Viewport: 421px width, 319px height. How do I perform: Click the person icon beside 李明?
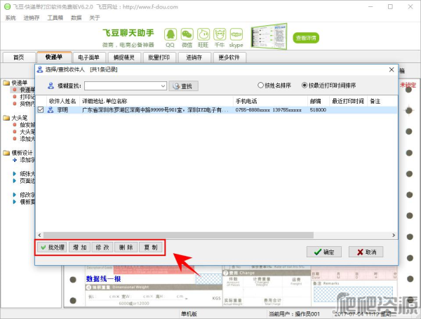51,110
